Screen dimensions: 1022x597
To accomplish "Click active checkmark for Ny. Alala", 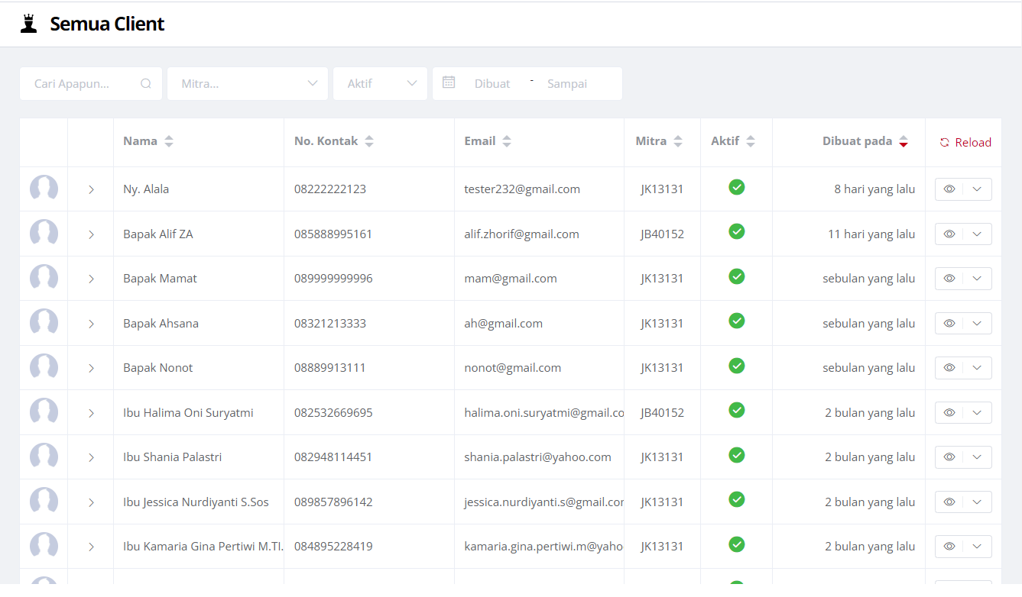I will (x=737, y=187).
